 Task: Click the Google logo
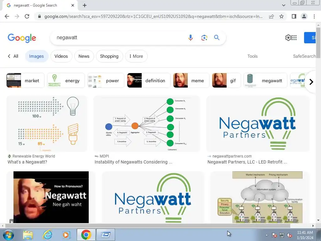coord(22,38)
